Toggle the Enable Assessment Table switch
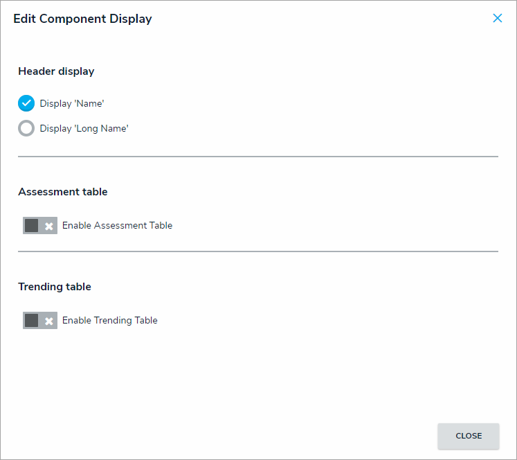Screen dimensions: 517x460 pos(40,226)
